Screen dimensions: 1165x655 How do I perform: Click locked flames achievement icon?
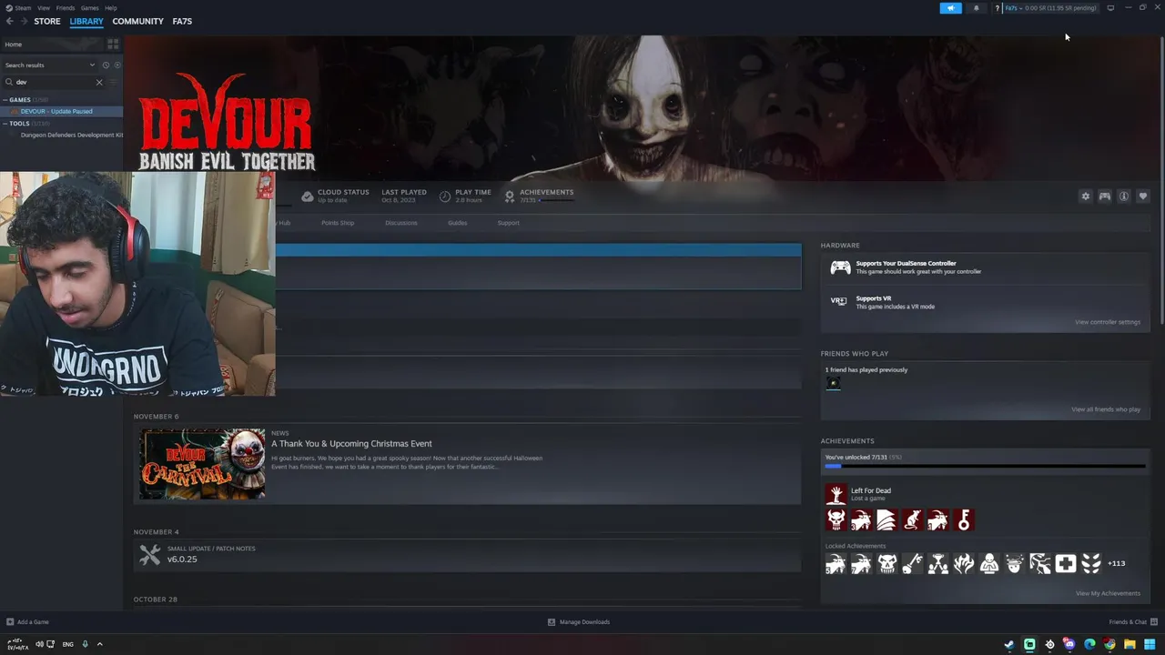[x=963, y=564]
